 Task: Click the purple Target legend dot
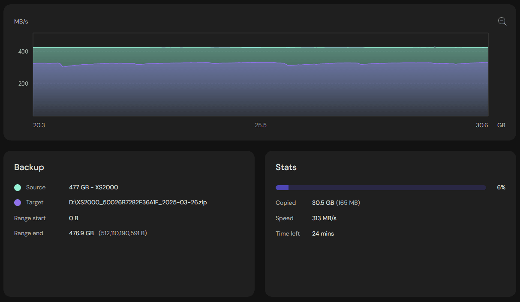[18, 203]
